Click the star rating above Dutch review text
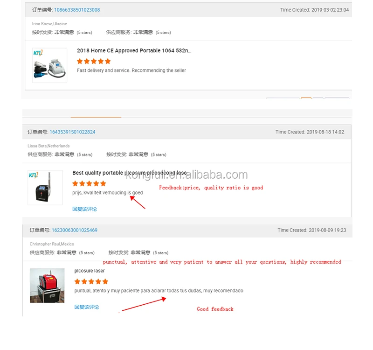This screenshot has width=373, height=350. pyautogui.click(x=89, y=183)
